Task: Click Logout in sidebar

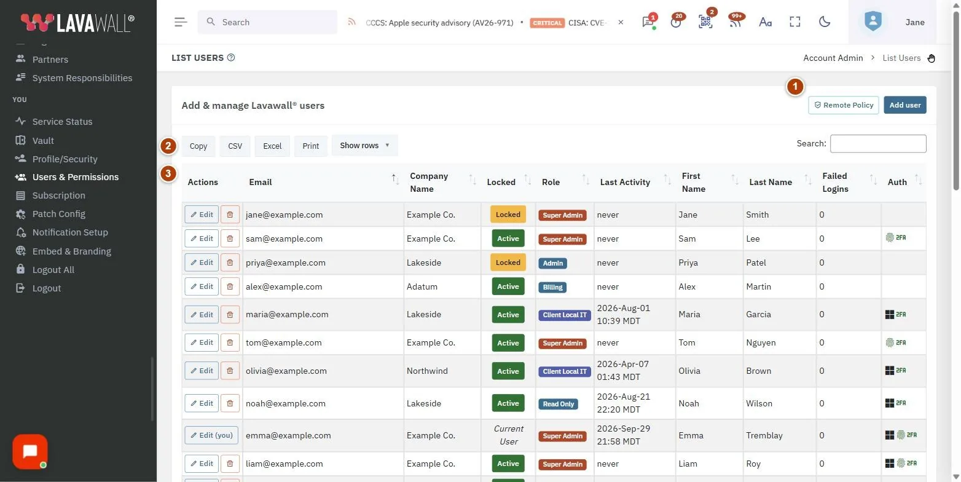Action: coord(46,288)
